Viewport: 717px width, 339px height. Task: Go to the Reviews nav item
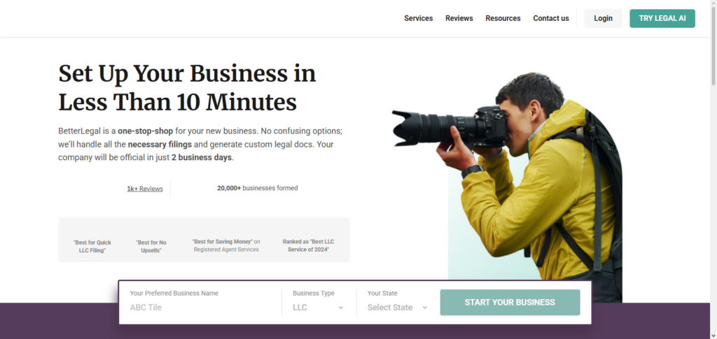459,18
